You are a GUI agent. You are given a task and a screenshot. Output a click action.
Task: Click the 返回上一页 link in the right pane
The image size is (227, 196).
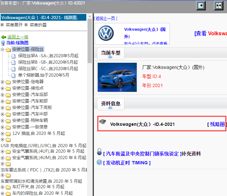point(105,18)
